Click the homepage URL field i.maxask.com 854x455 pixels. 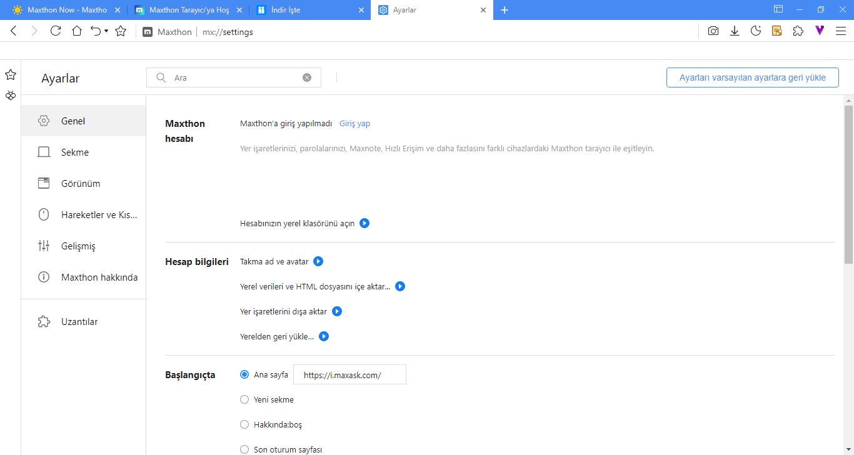349,375
